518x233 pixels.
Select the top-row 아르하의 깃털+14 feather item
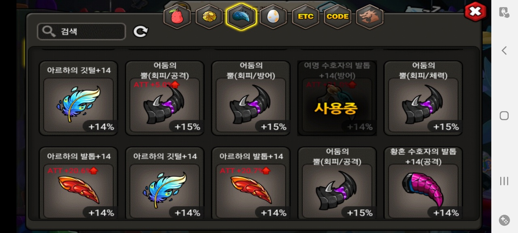tap(79, 98)
